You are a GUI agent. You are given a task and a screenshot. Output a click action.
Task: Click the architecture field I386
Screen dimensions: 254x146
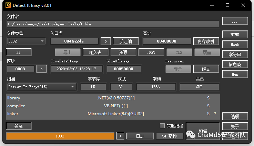click(x=156, y=87)
